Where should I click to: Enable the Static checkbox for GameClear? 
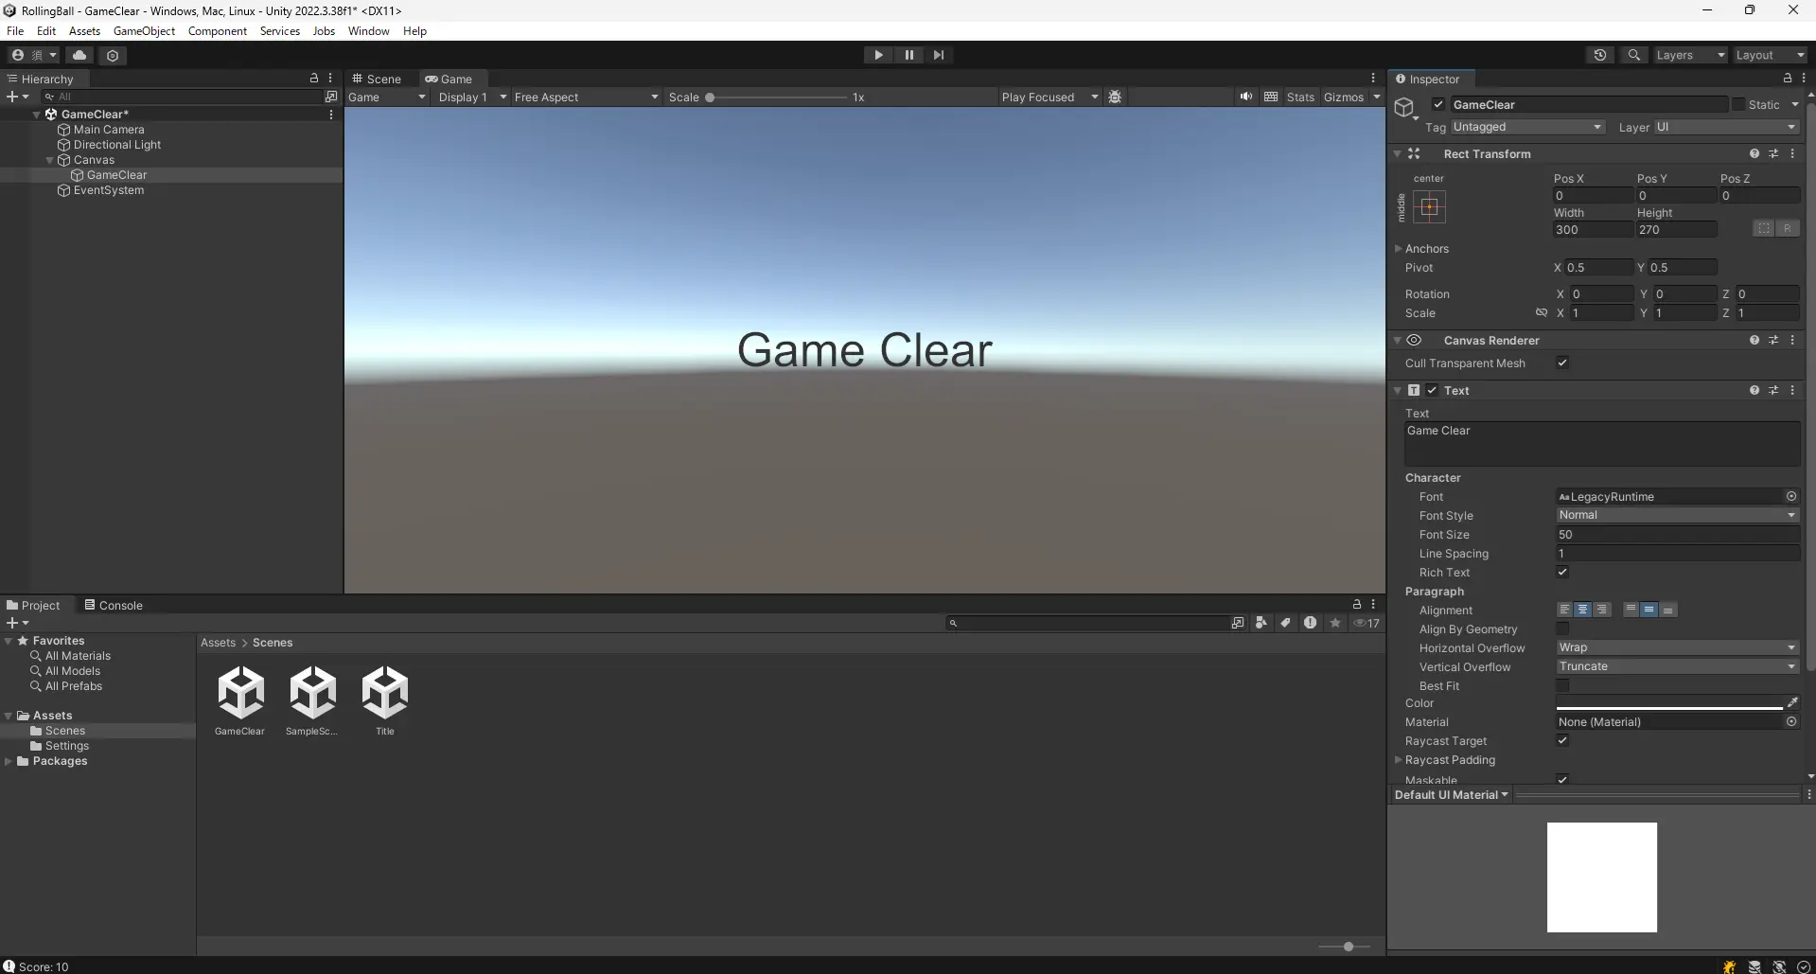1739,104
